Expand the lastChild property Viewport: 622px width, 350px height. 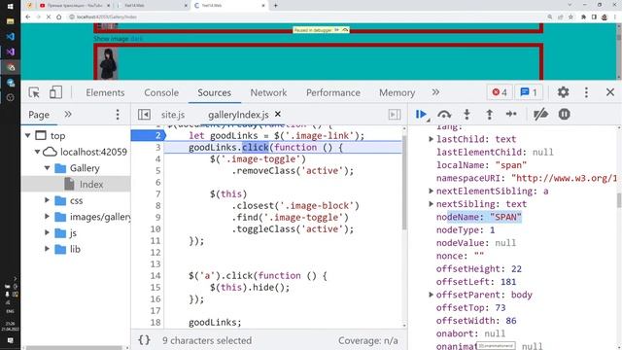tap(431, 139)
